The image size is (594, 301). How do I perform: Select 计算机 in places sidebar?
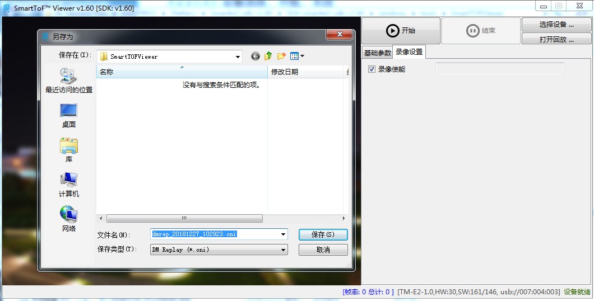point(68,185)
